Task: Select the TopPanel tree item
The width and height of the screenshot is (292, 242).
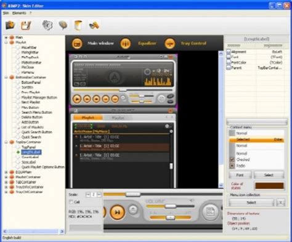Action: 28,147
